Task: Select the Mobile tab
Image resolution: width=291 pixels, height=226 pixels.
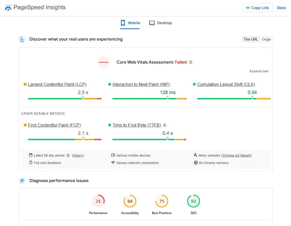Action: tap(130, 23)
